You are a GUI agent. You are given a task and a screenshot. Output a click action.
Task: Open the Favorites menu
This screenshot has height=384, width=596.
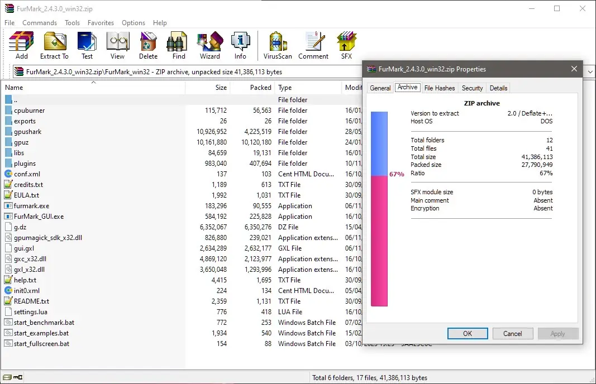(x=101, y=23)
